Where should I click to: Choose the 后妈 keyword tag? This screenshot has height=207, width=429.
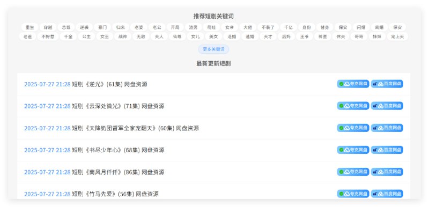pyautogui.click(x=286, y=36)
